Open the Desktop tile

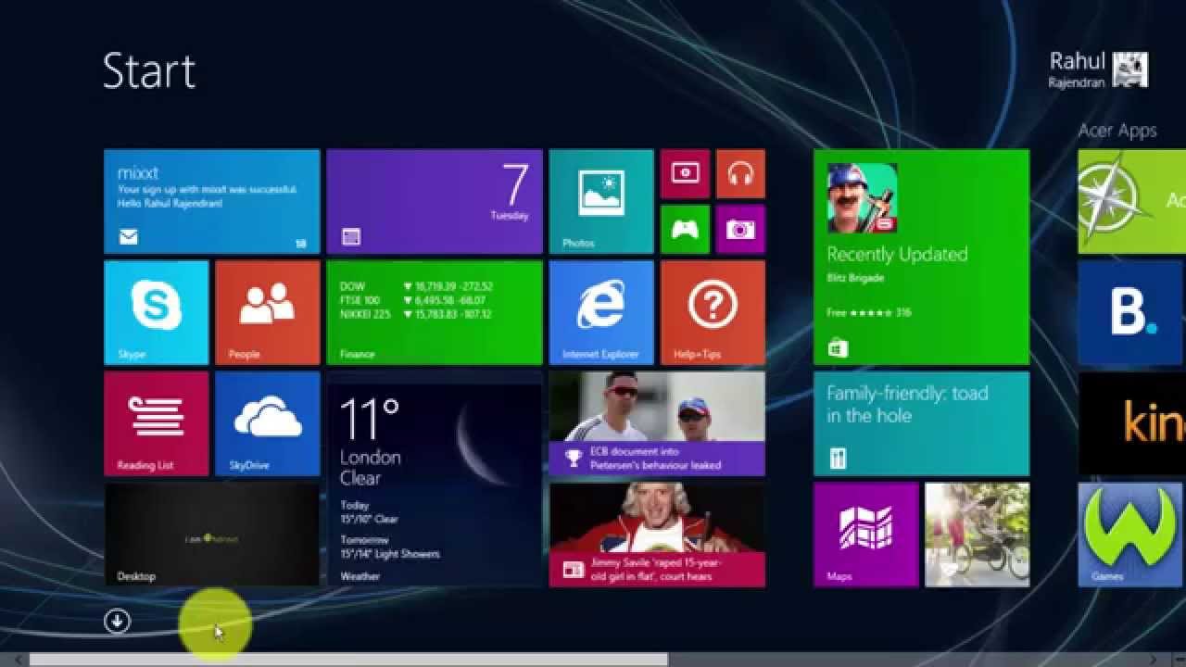(x=212, y=535)
